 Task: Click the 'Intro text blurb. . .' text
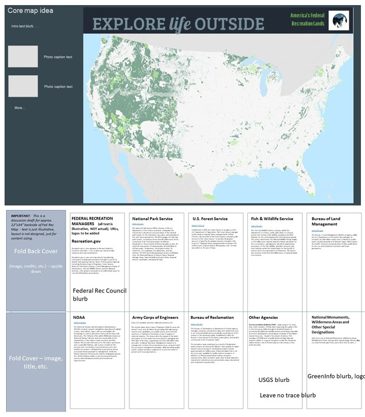coord(25,26)
